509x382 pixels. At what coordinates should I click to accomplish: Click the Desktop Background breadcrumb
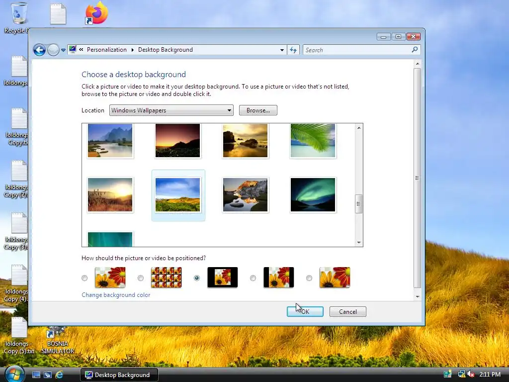click(x=165, y=50)
